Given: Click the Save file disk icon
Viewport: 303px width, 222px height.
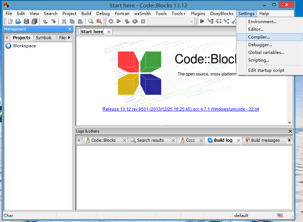Looking at the screenshot, I should pyautogui.click(x=26, y=21).
